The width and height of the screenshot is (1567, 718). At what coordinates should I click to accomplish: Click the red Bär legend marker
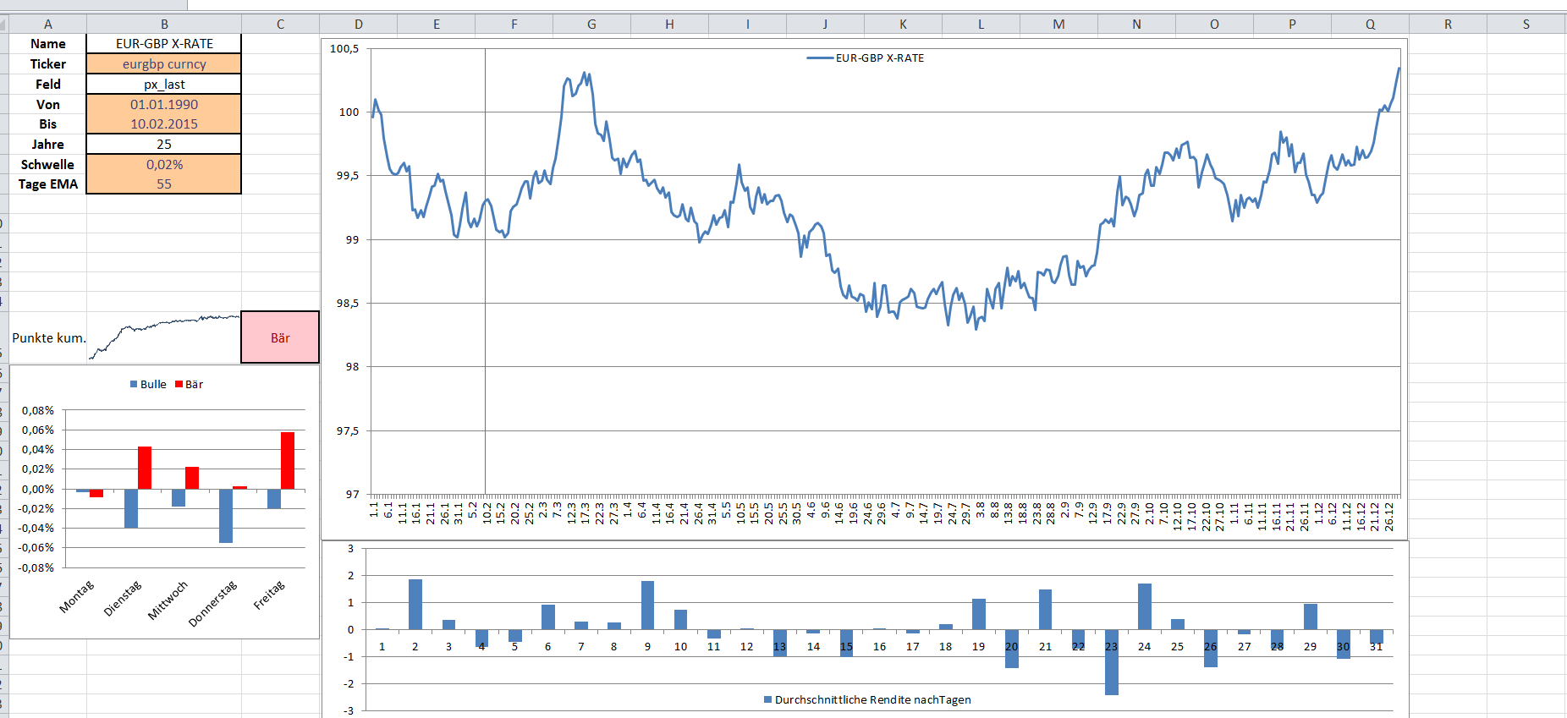[x=179, y=384]
